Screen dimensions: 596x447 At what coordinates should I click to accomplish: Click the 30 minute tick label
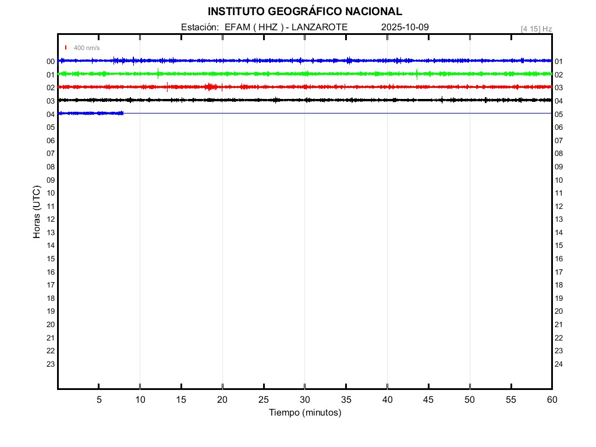coord(305,399)
